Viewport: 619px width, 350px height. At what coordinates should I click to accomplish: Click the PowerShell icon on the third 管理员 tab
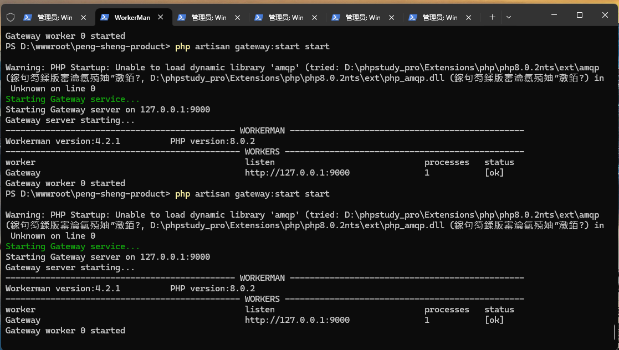pyautogui.click(x=259, y=17)
